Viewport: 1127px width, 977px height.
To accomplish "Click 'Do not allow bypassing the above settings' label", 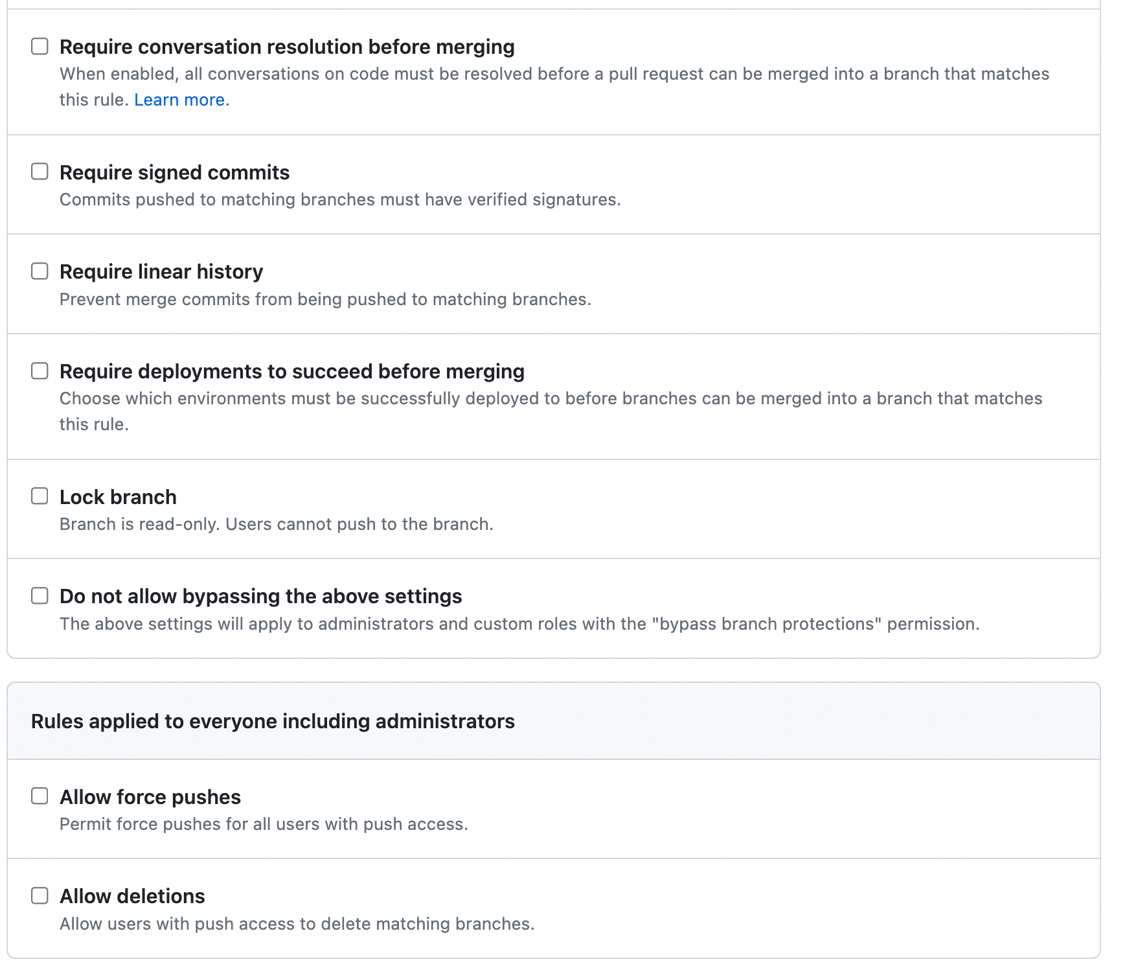I will 261,596.
